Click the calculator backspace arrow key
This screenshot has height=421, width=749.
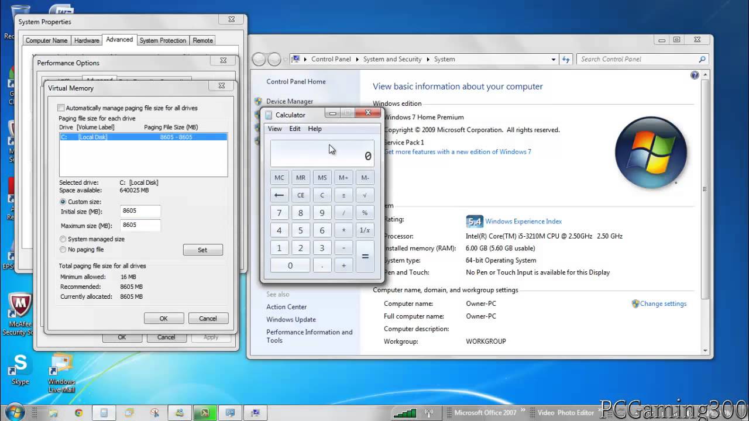point(279,195)
